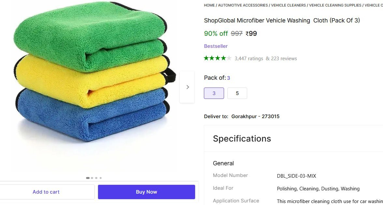Navigate to Automotive Accessories breadcrumb
383x205 pixels.
click(x=243, y=5)
